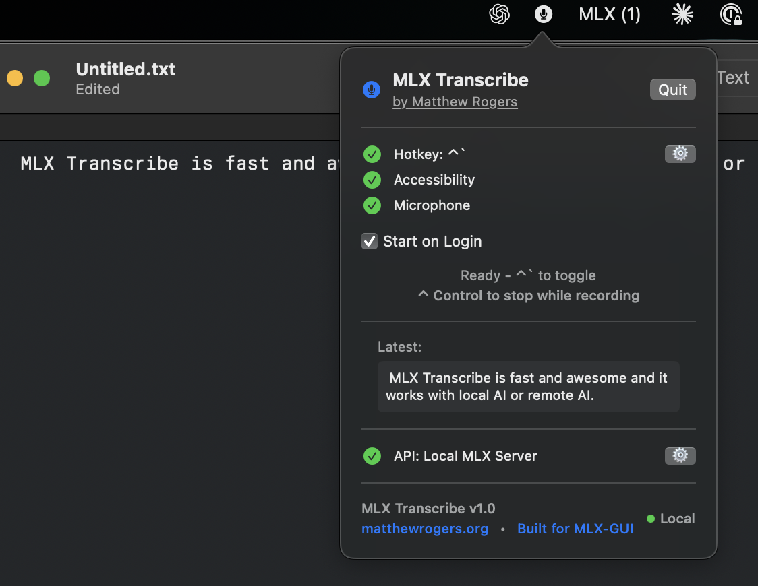Screen dimensions: 758x586
Task: Open the Hotkey settings gear
Action: pos(680,154)
